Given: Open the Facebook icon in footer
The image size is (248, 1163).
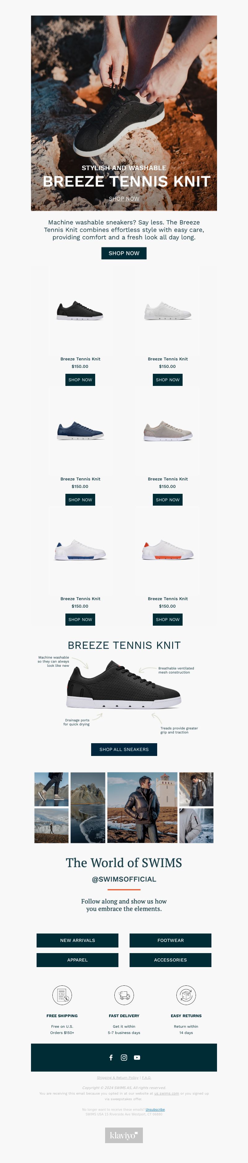Looking at the screenshot, I should (111, 1057).
